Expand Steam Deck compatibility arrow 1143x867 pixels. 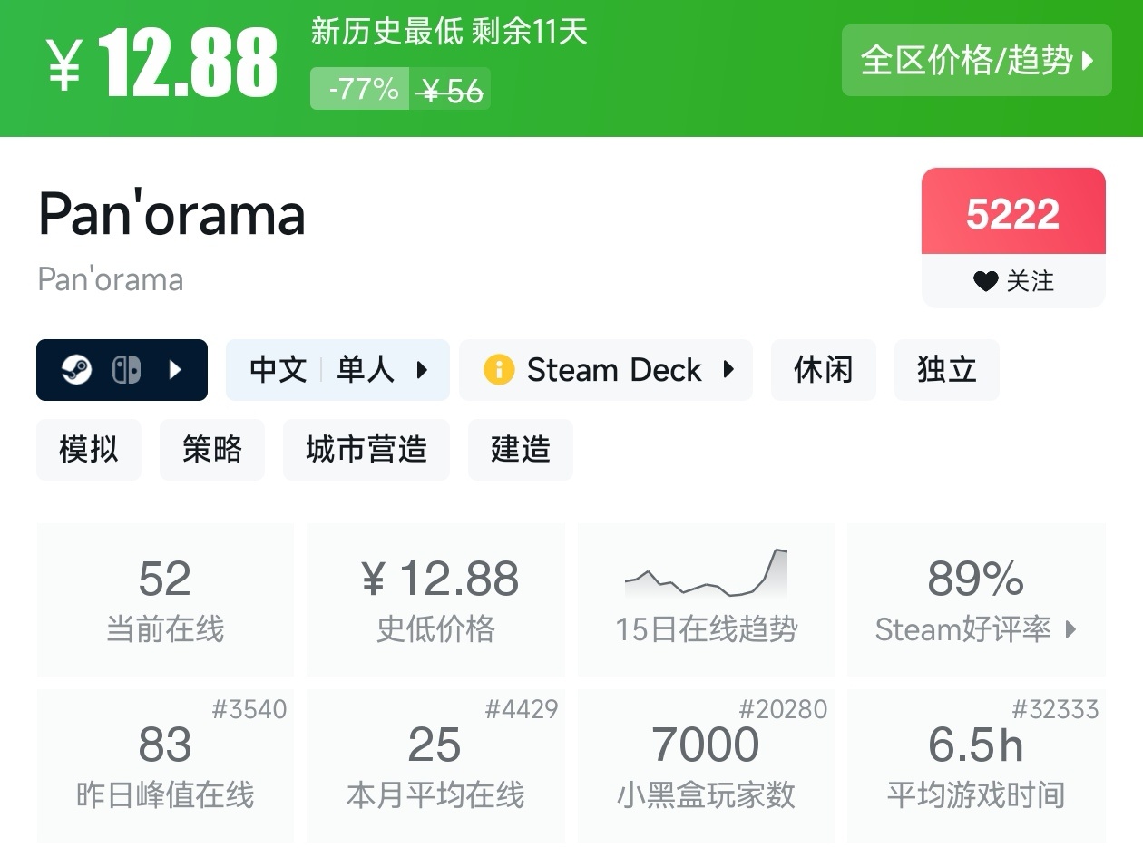tap(728, 370)
